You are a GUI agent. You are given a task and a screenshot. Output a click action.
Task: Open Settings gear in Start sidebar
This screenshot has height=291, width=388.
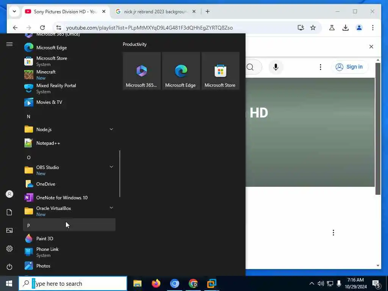tap(9, 249)
